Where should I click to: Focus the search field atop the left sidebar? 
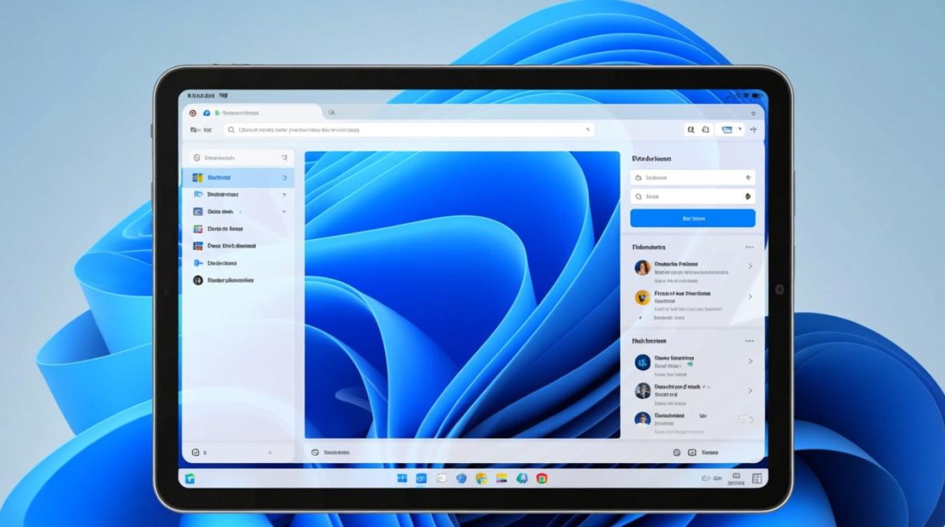pos(238,158)
